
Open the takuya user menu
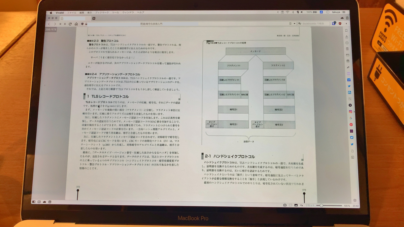335,12
